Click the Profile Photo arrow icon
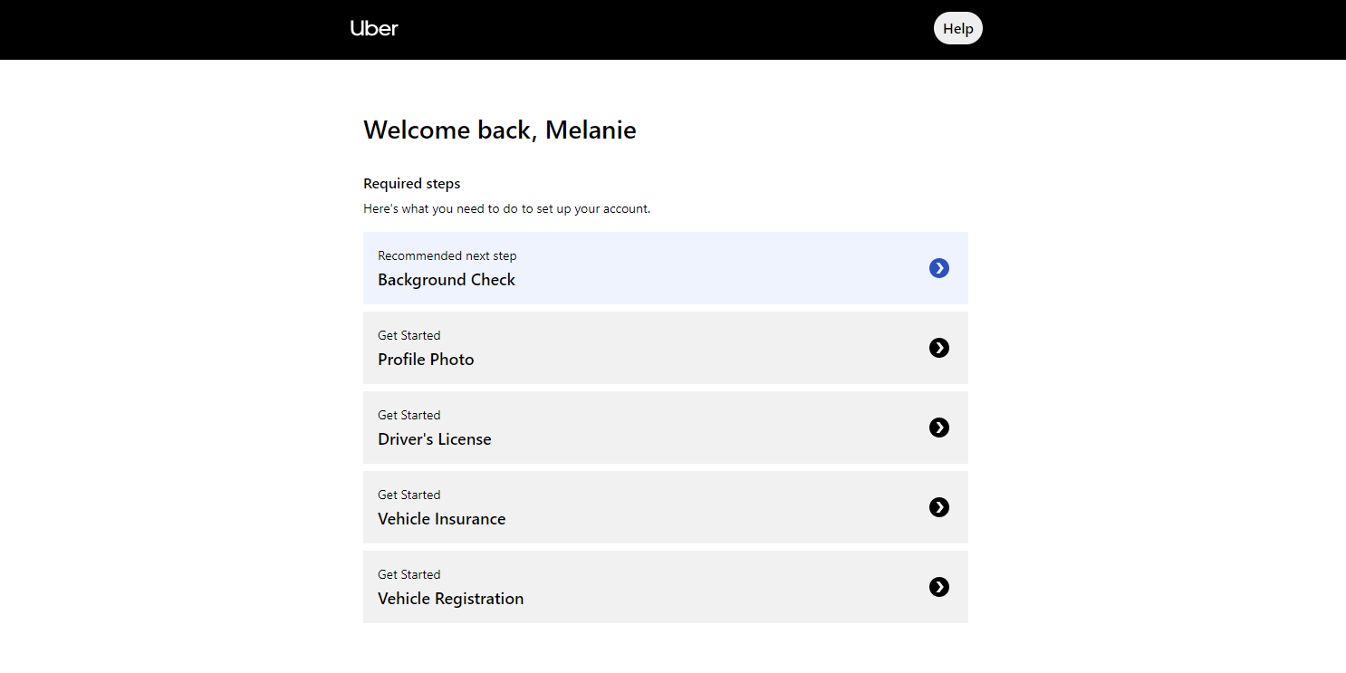 939,348
